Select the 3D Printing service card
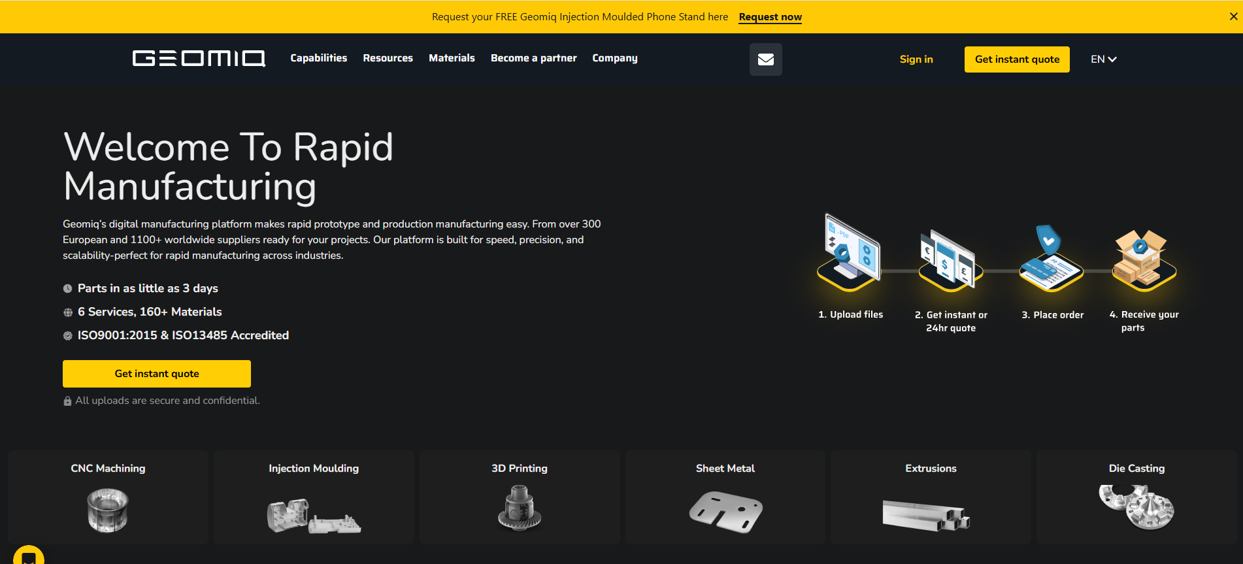The width and height of the screenshot is (1243, 564). [x=520, y=497]
